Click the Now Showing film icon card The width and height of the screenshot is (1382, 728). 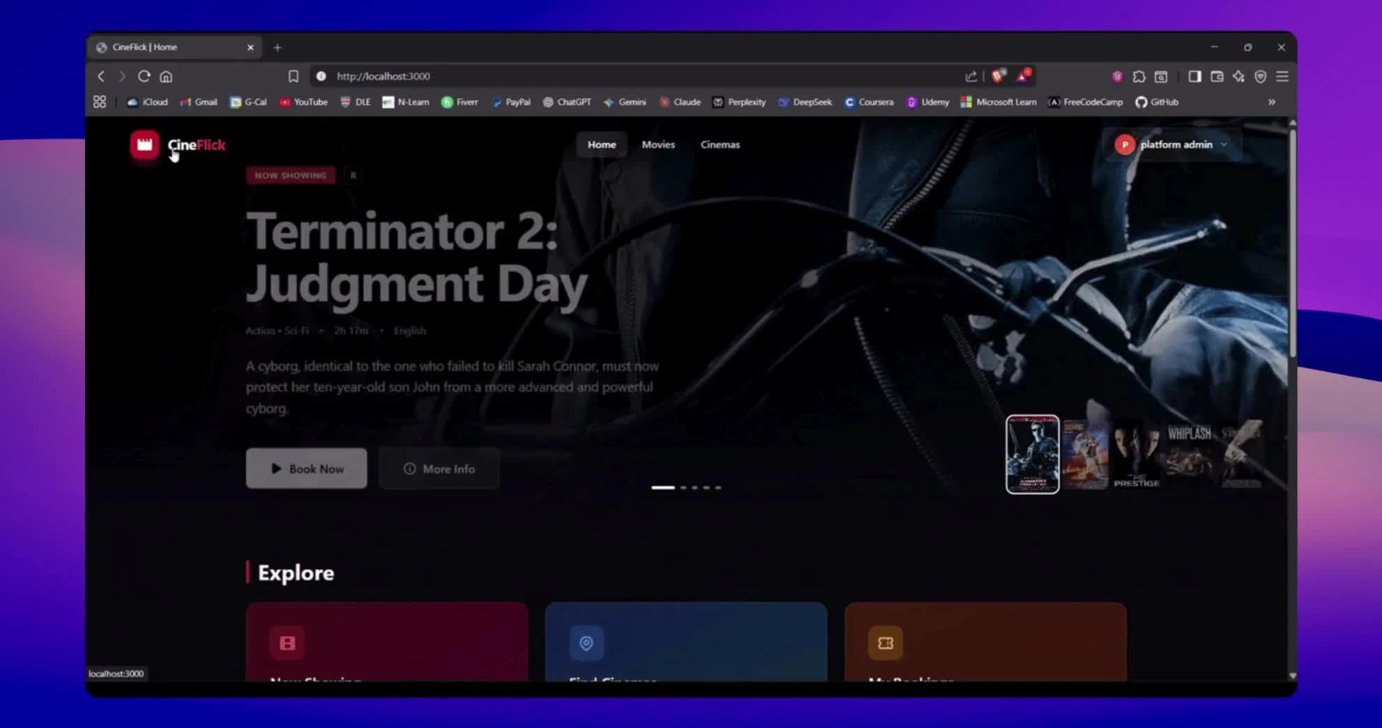[287, 643]
